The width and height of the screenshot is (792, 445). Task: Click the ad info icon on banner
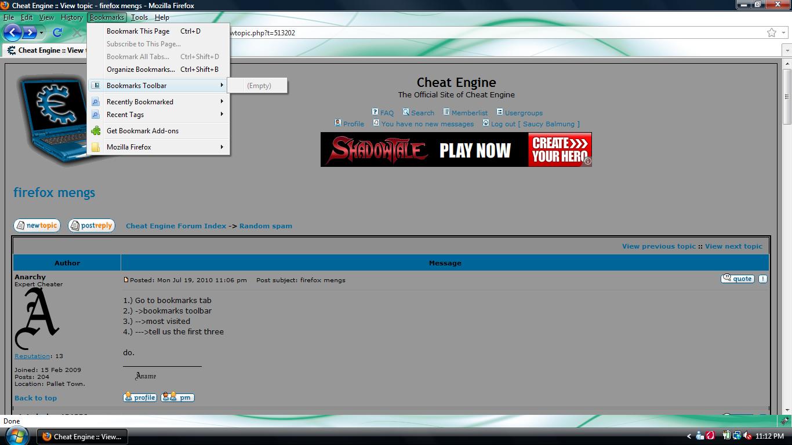coord(587,162)
